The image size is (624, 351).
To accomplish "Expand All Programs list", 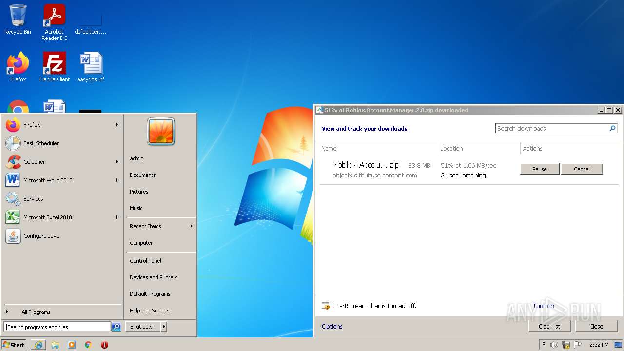I will pos(62,312).
